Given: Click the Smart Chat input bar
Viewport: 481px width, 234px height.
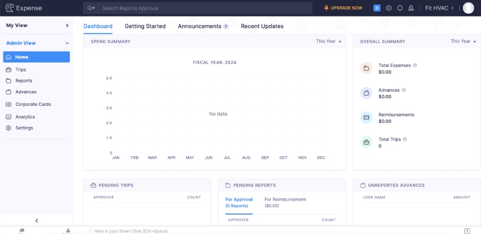Looking at the screenshot, I should coord(276,231).
